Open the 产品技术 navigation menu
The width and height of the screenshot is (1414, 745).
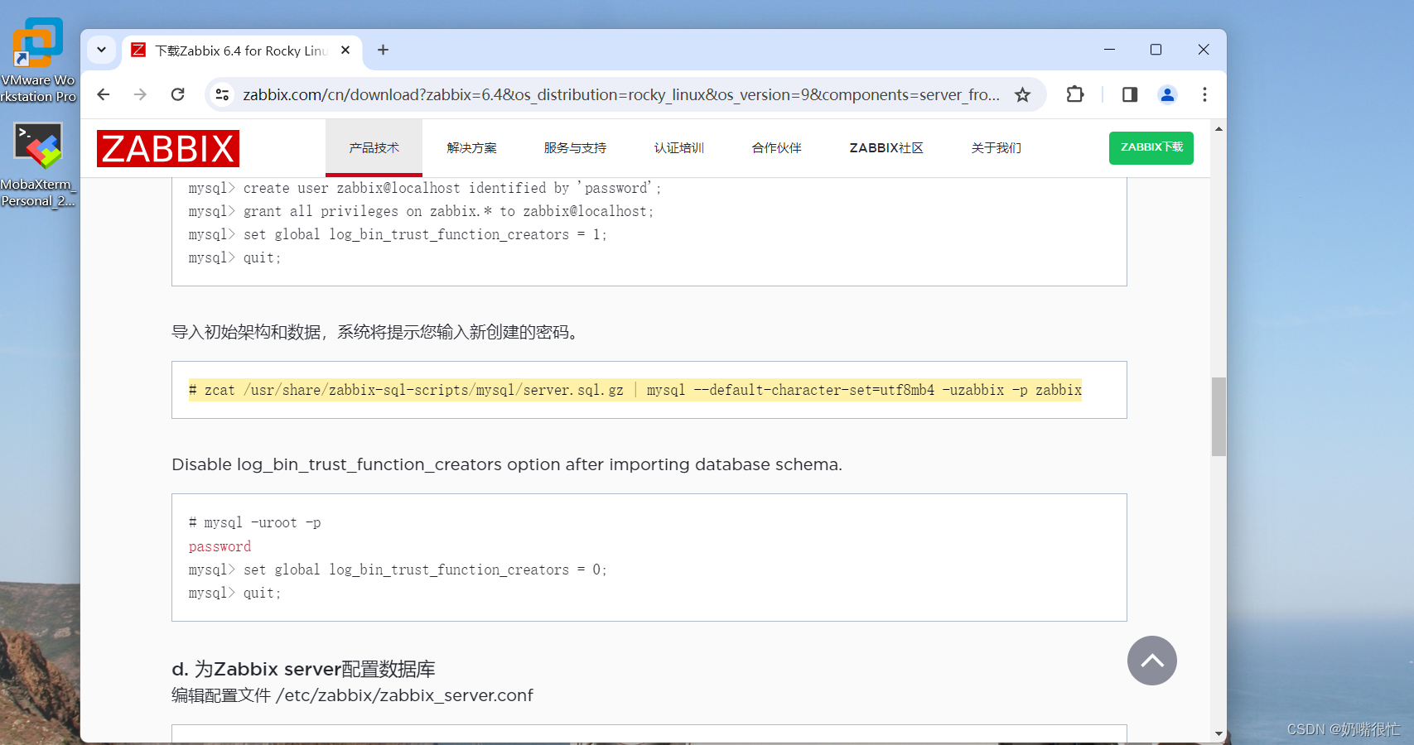(x=374, y=148)
